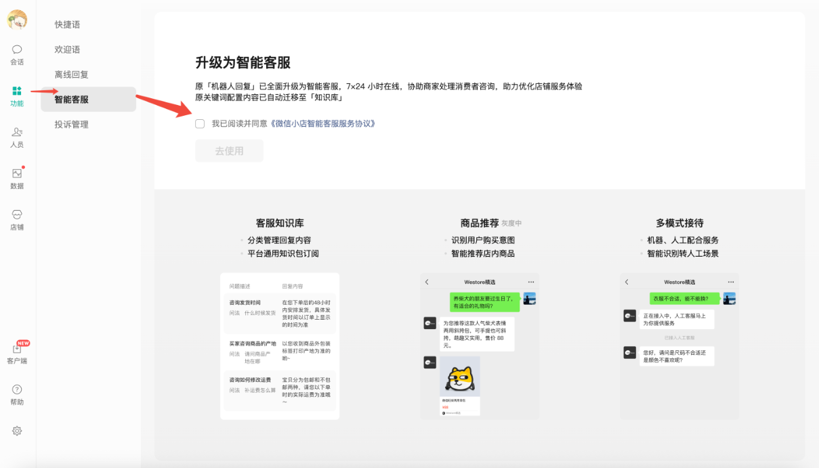Open 投诉管理 menu item
This screenshot has height=468, width=819.
(72, 125)
